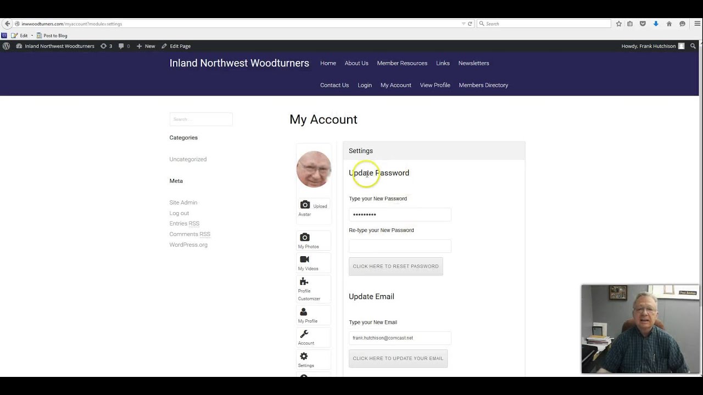Open Profile Customizer puzzle icon
This screenshot has width=703, height=395.
304,281
